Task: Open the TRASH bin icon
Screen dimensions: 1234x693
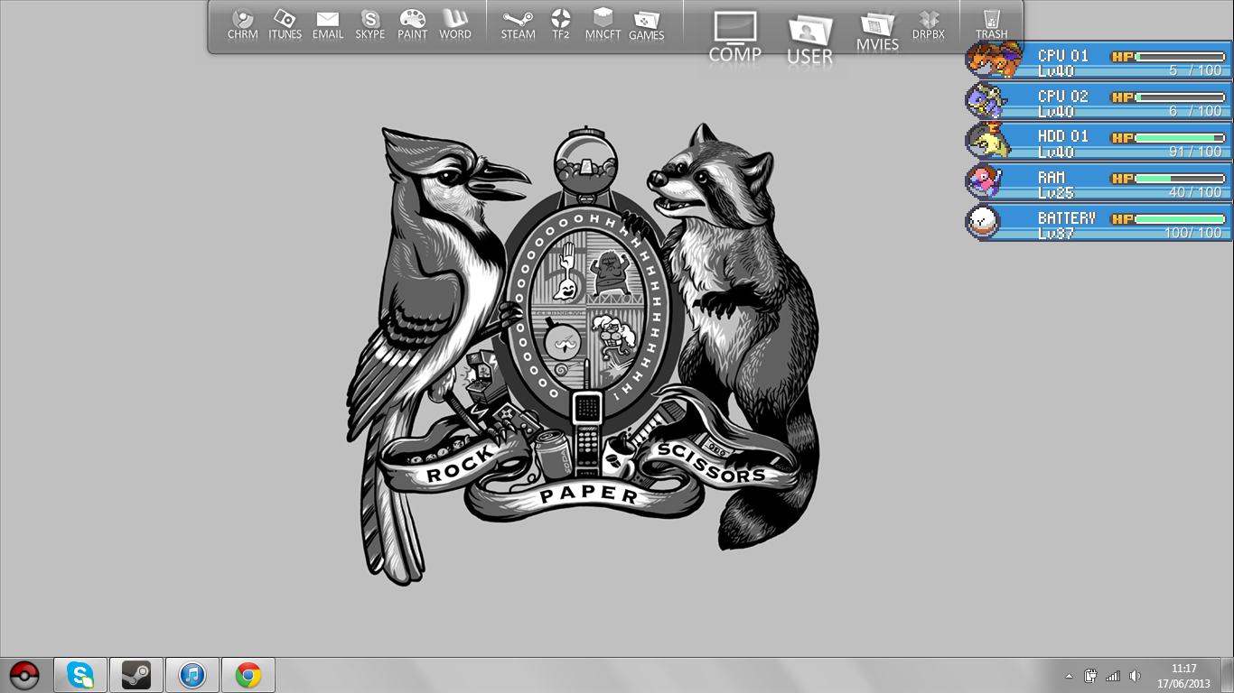Action: pyautogui.click(x=992, y=24)
